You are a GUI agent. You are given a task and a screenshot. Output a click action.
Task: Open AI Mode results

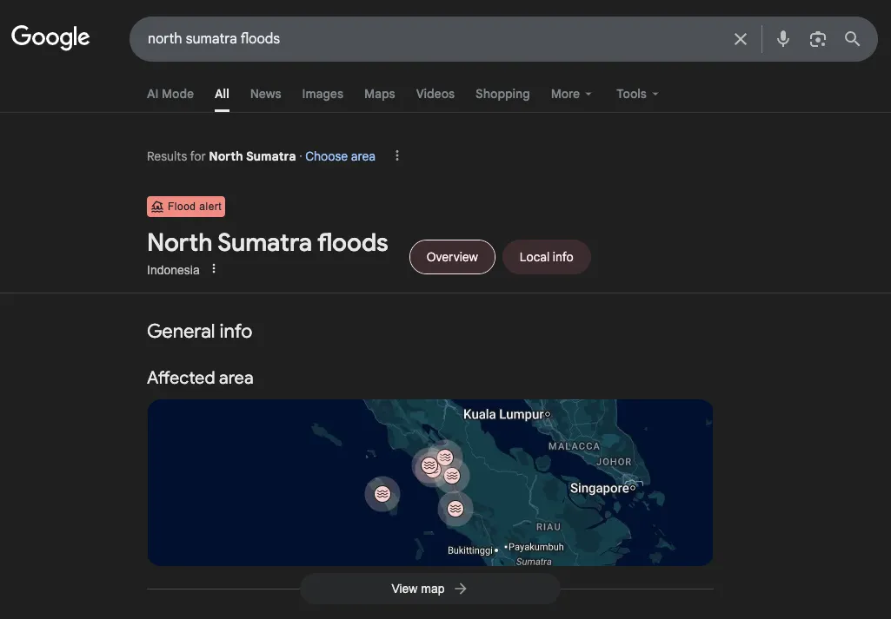170,93
